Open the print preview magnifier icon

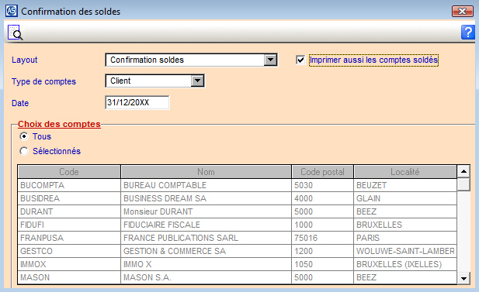(15, 33)
